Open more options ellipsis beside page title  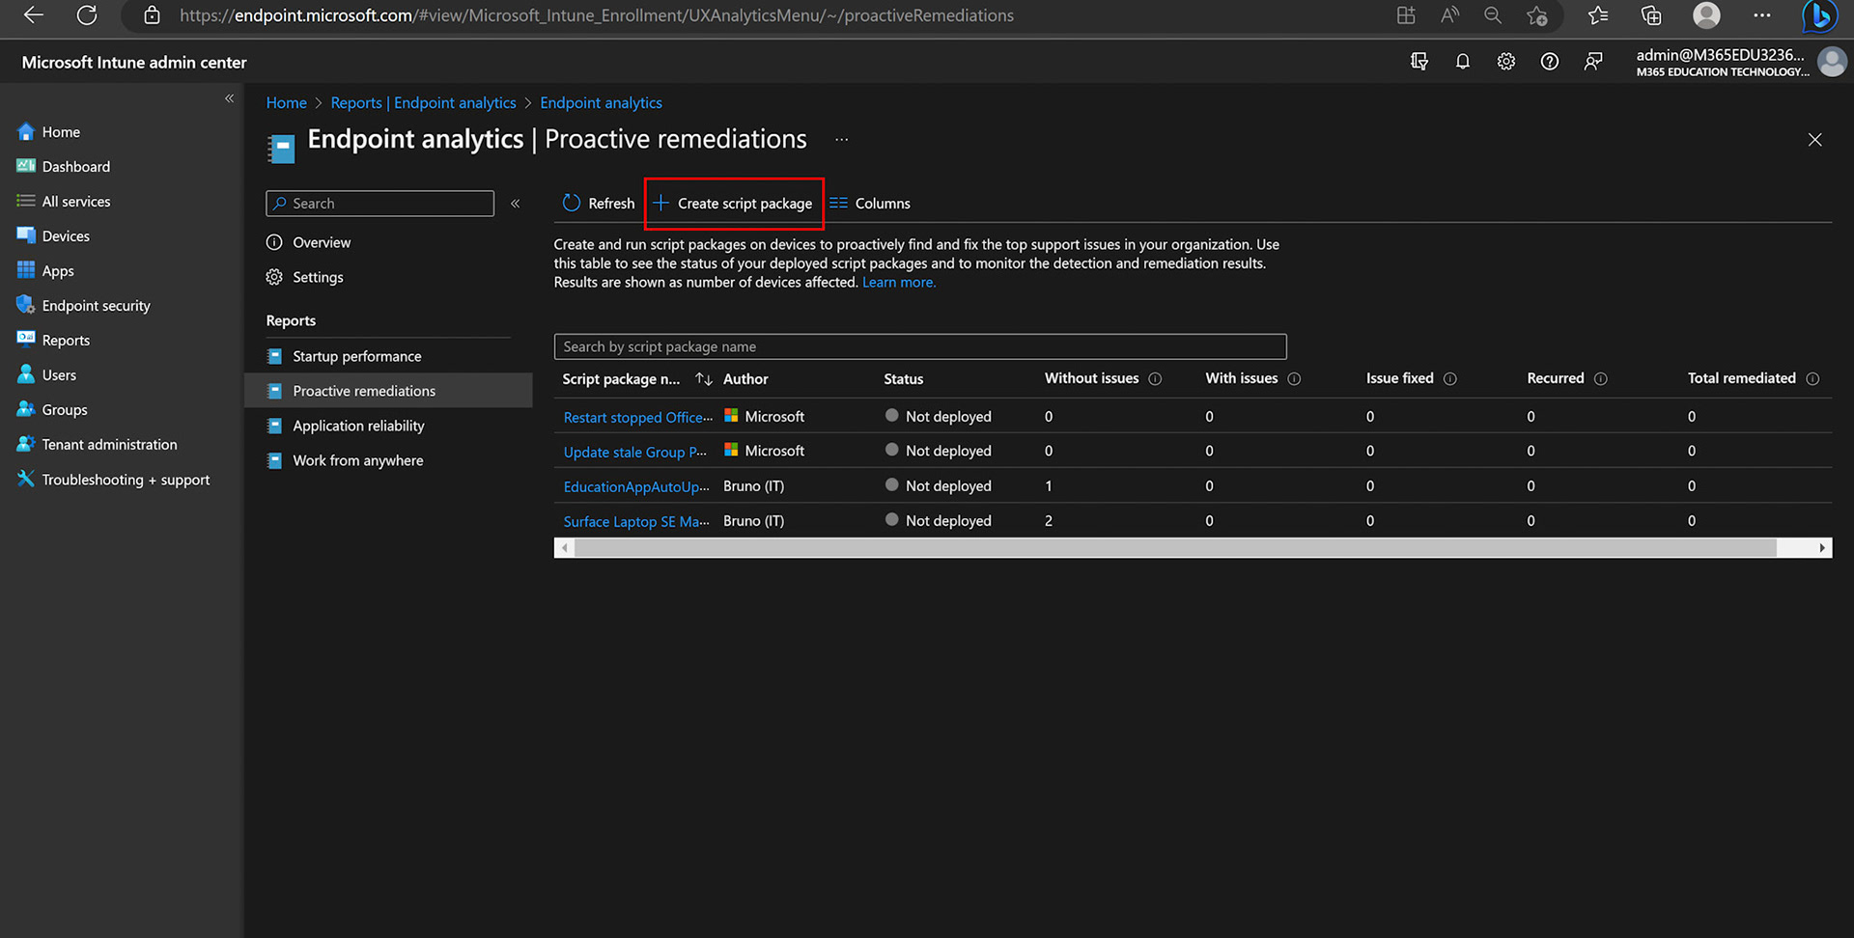[x=842, y=140]
